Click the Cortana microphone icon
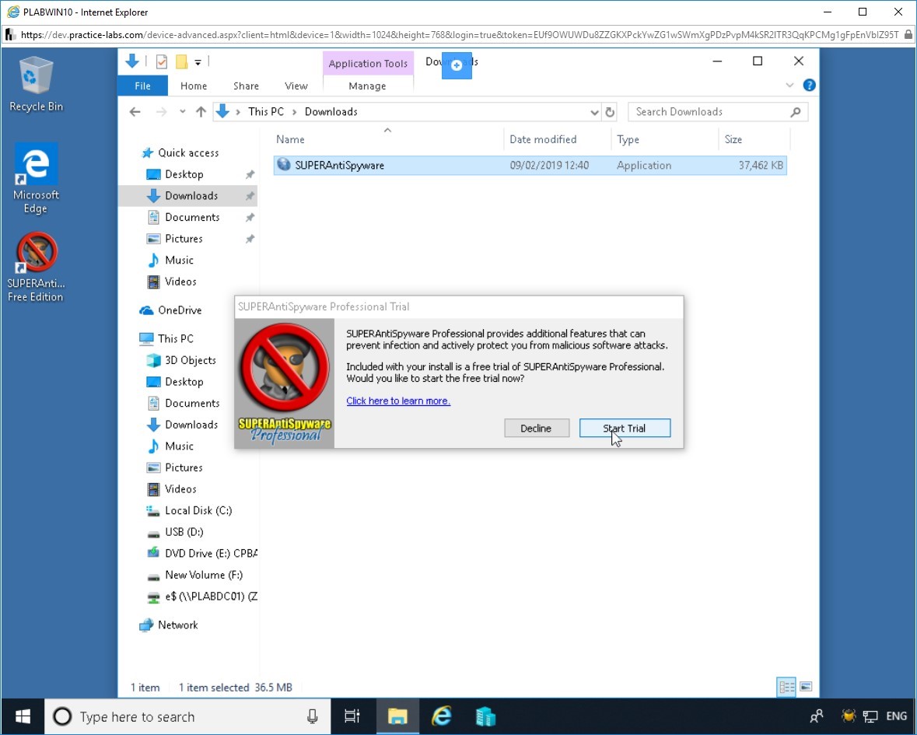917x735 pixels. (313, 716)
